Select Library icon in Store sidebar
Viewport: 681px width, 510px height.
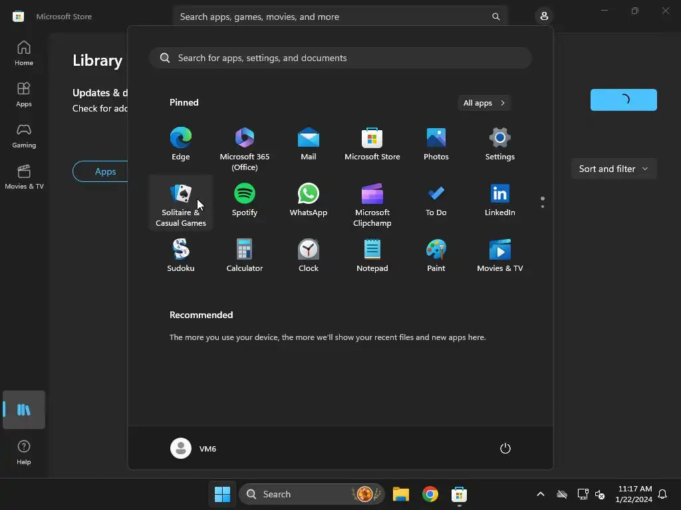pos(24,410)
